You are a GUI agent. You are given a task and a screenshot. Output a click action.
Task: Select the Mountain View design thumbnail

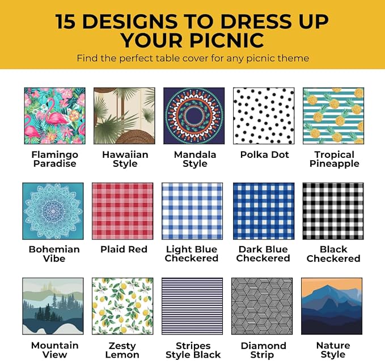click(53, 306)
